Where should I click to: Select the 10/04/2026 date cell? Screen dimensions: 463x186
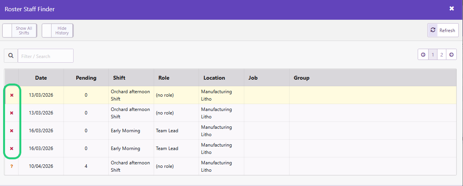(41, 166)
